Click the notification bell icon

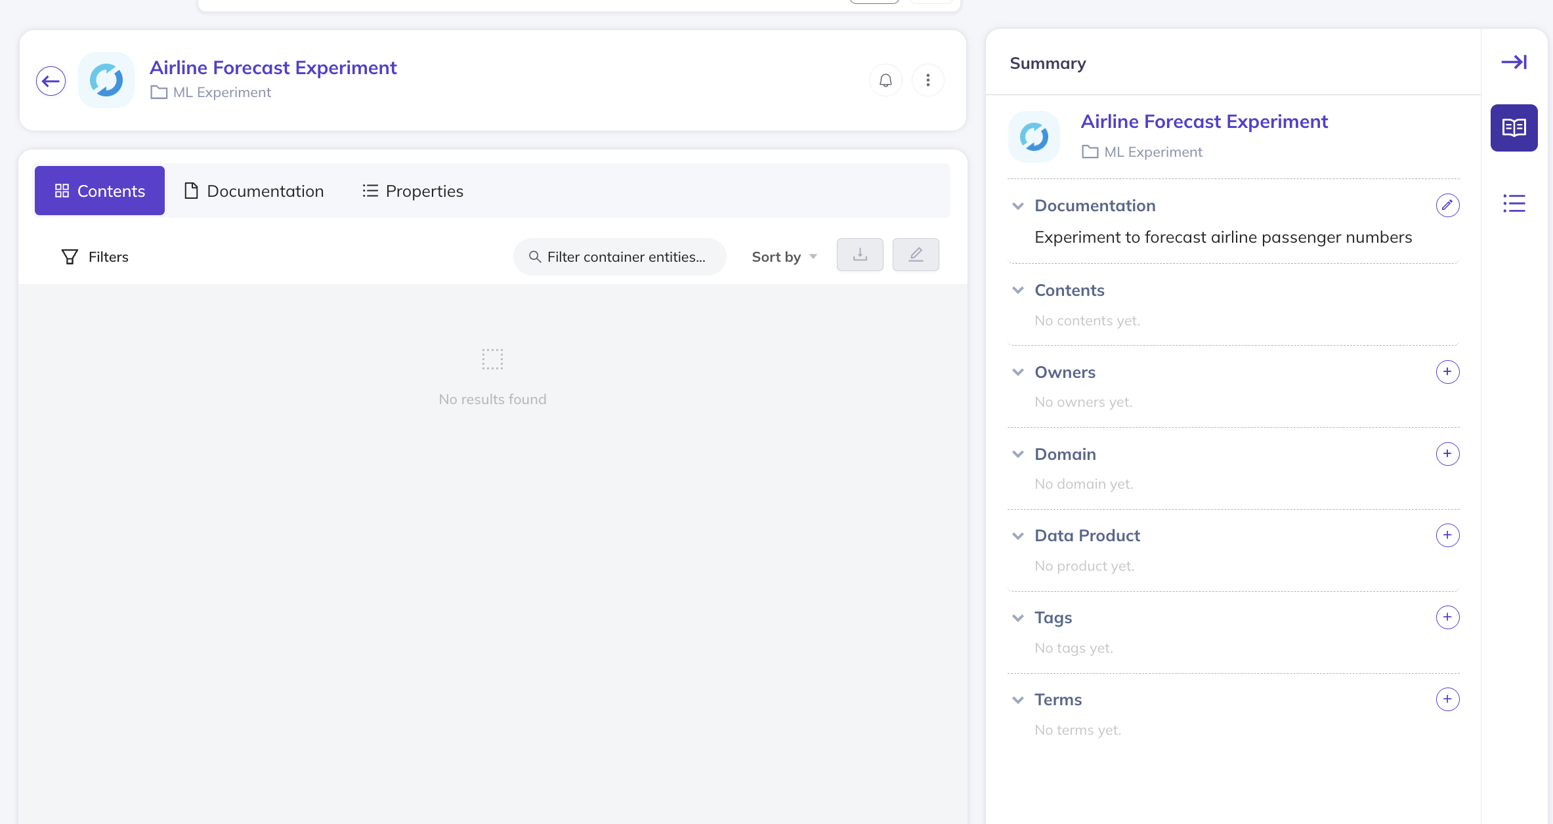885,80
